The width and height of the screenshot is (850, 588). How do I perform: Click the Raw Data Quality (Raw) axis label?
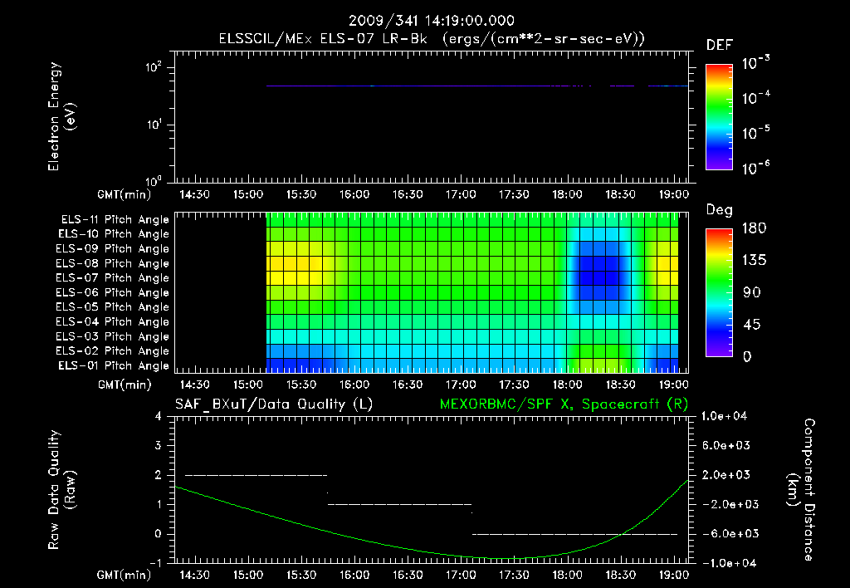(x=61, y=490)
